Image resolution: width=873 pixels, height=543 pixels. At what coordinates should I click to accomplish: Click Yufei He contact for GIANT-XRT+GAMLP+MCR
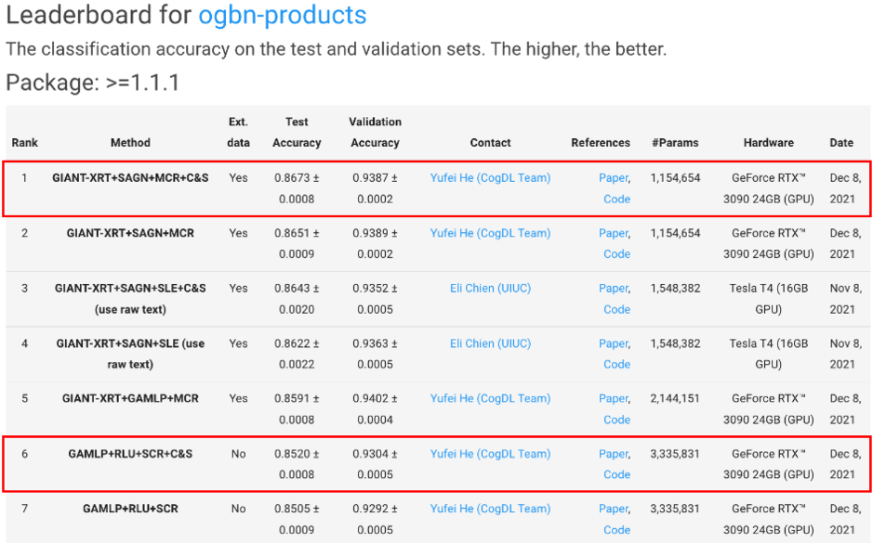pos(490,398)
